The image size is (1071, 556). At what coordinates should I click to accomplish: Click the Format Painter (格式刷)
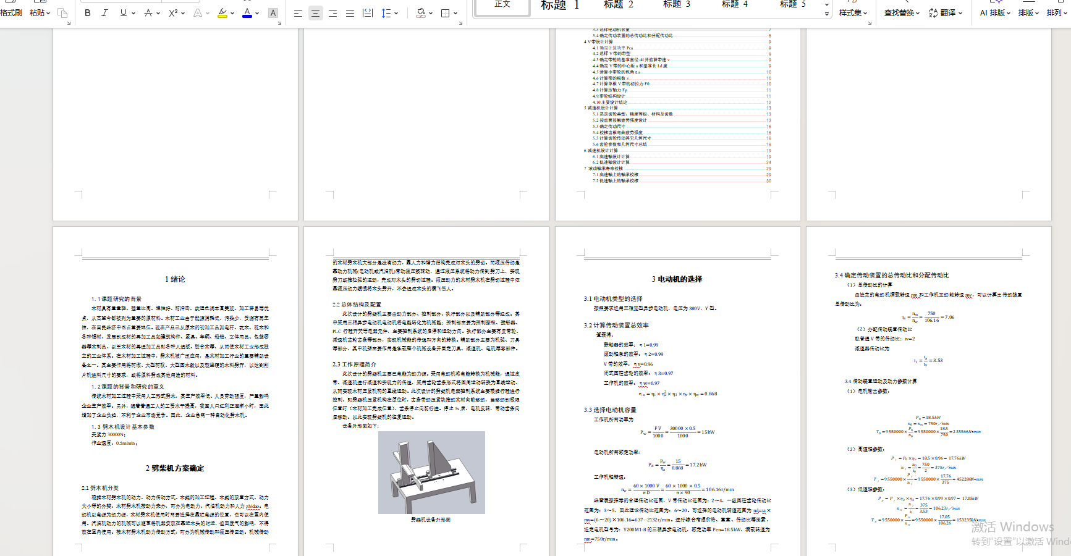(12, 13)
